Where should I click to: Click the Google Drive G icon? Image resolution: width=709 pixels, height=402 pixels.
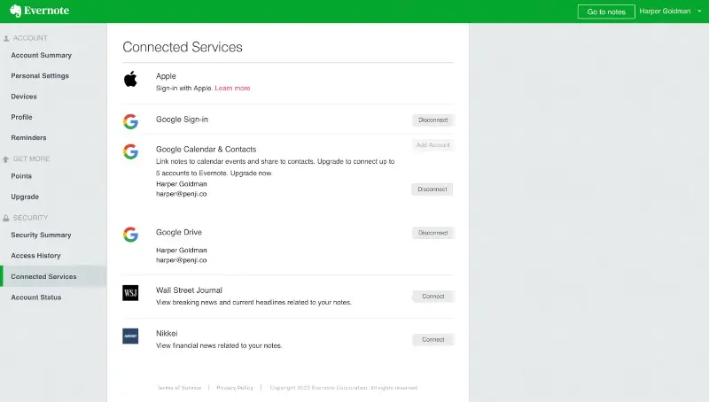tap(130, 235)
